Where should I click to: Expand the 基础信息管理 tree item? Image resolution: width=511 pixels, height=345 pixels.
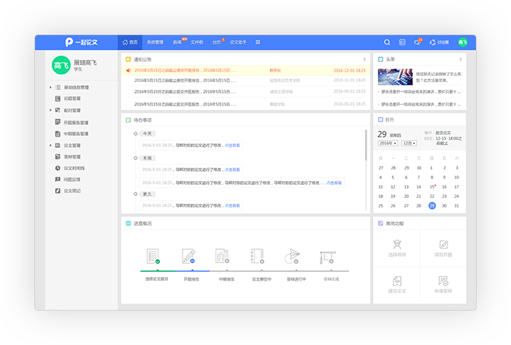pyautogui.click(x=50, y=88)
